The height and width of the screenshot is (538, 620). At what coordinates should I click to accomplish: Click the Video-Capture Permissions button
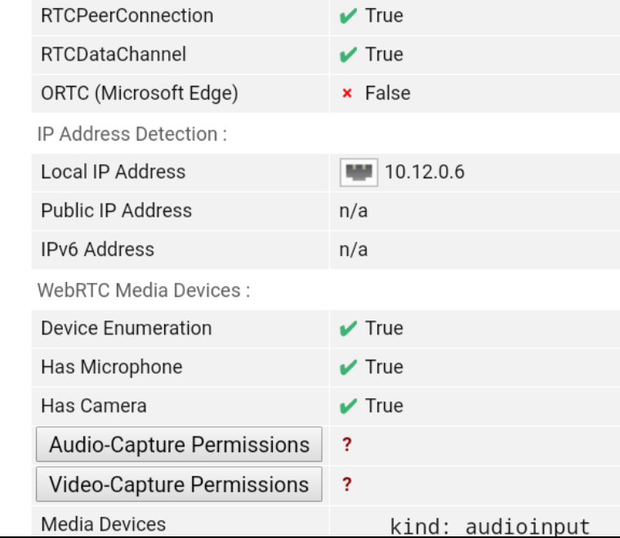tap(179, 484)
